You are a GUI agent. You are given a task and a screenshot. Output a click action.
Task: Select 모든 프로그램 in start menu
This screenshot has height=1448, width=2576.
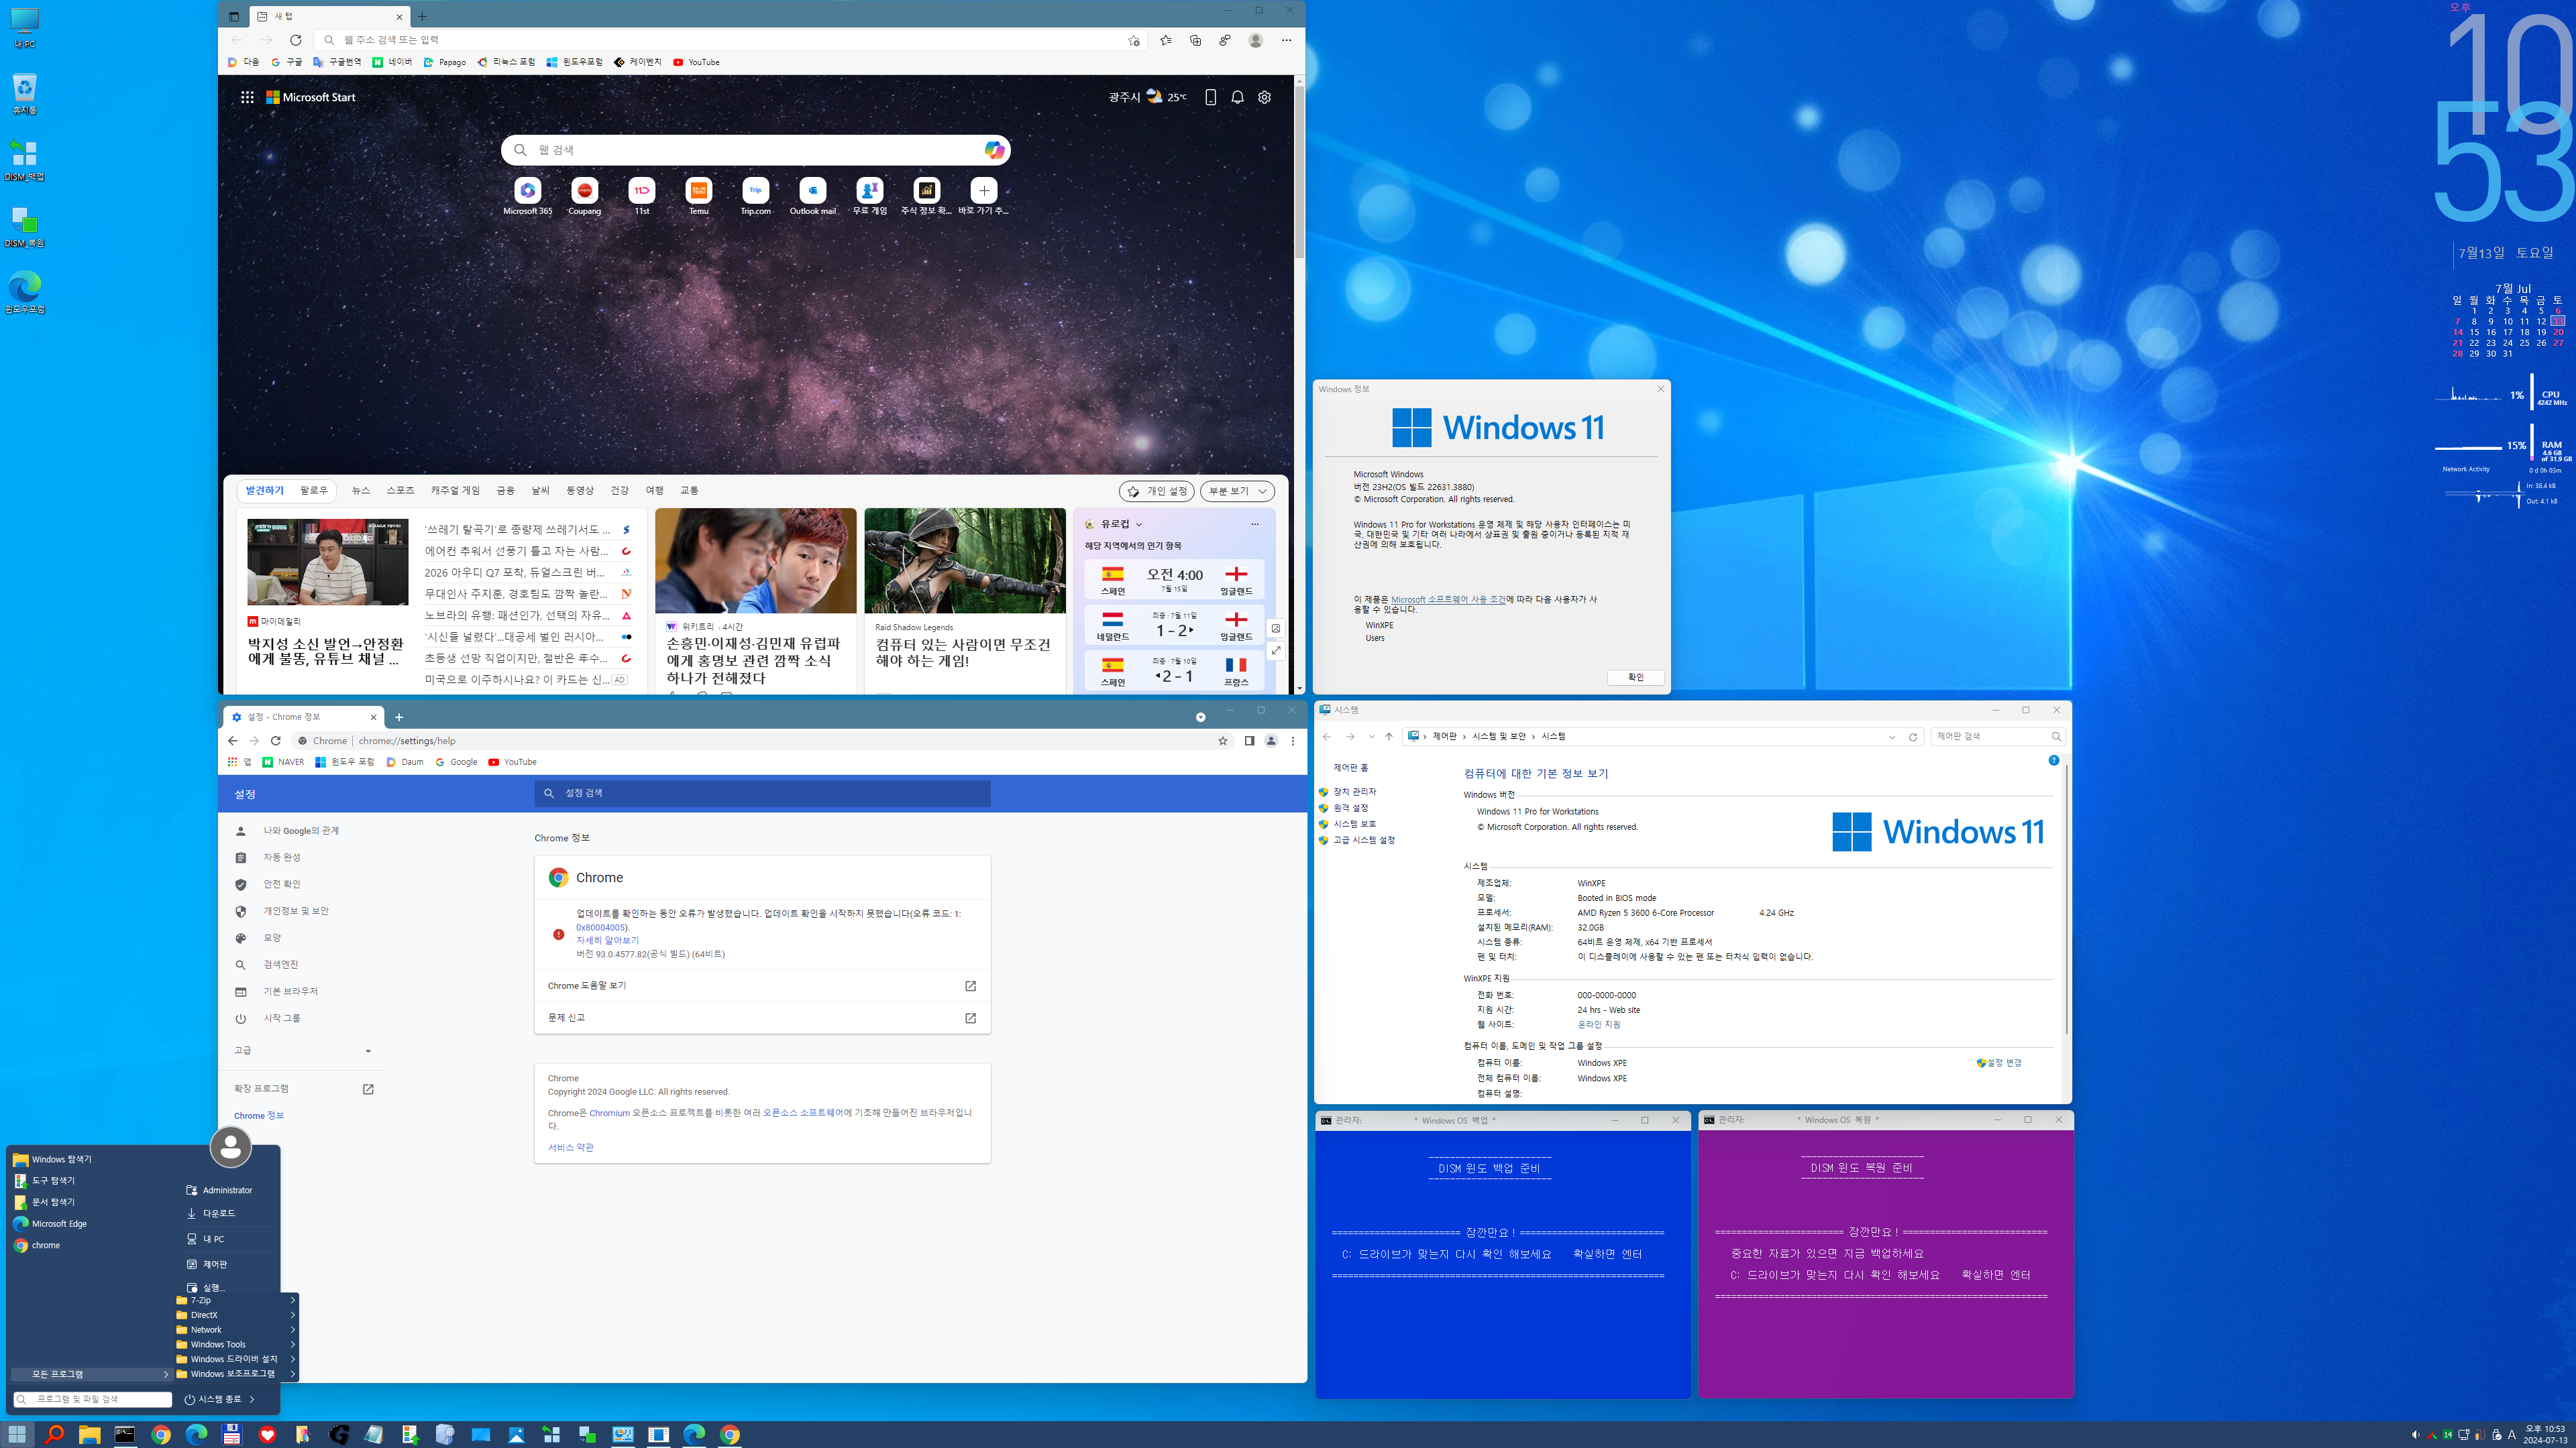91,1374
